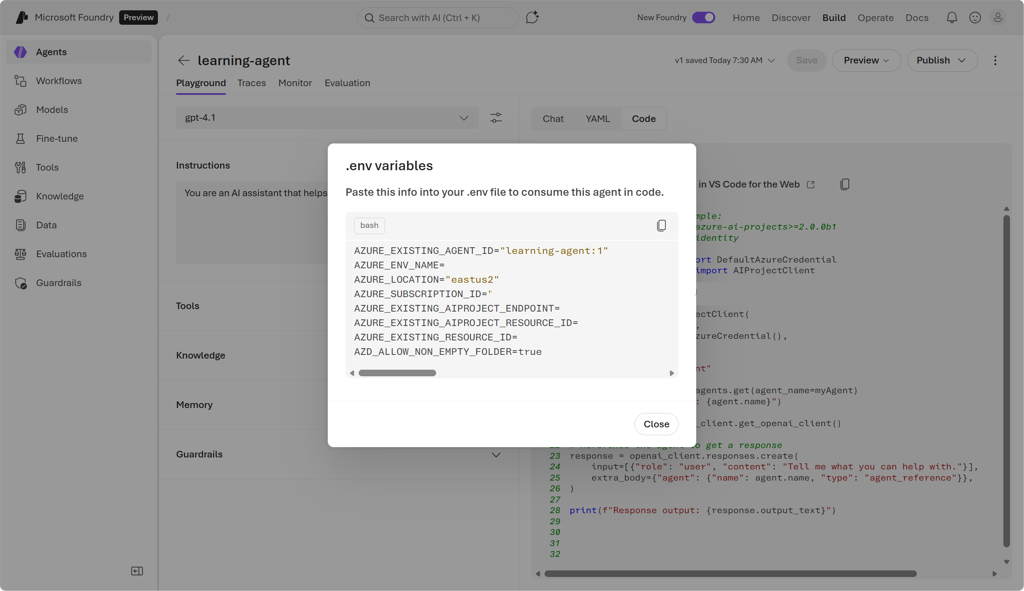Screen dimensions: 1024x591
Task: Collapse the sidebar panel icon
Action: (137, 571)
